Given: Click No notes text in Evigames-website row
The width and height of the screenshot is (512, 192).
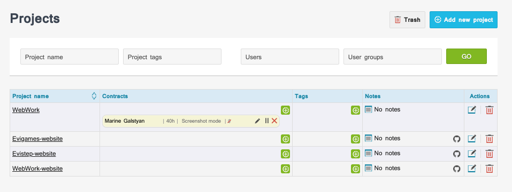Looking at the screenshot, I should 387,138.
